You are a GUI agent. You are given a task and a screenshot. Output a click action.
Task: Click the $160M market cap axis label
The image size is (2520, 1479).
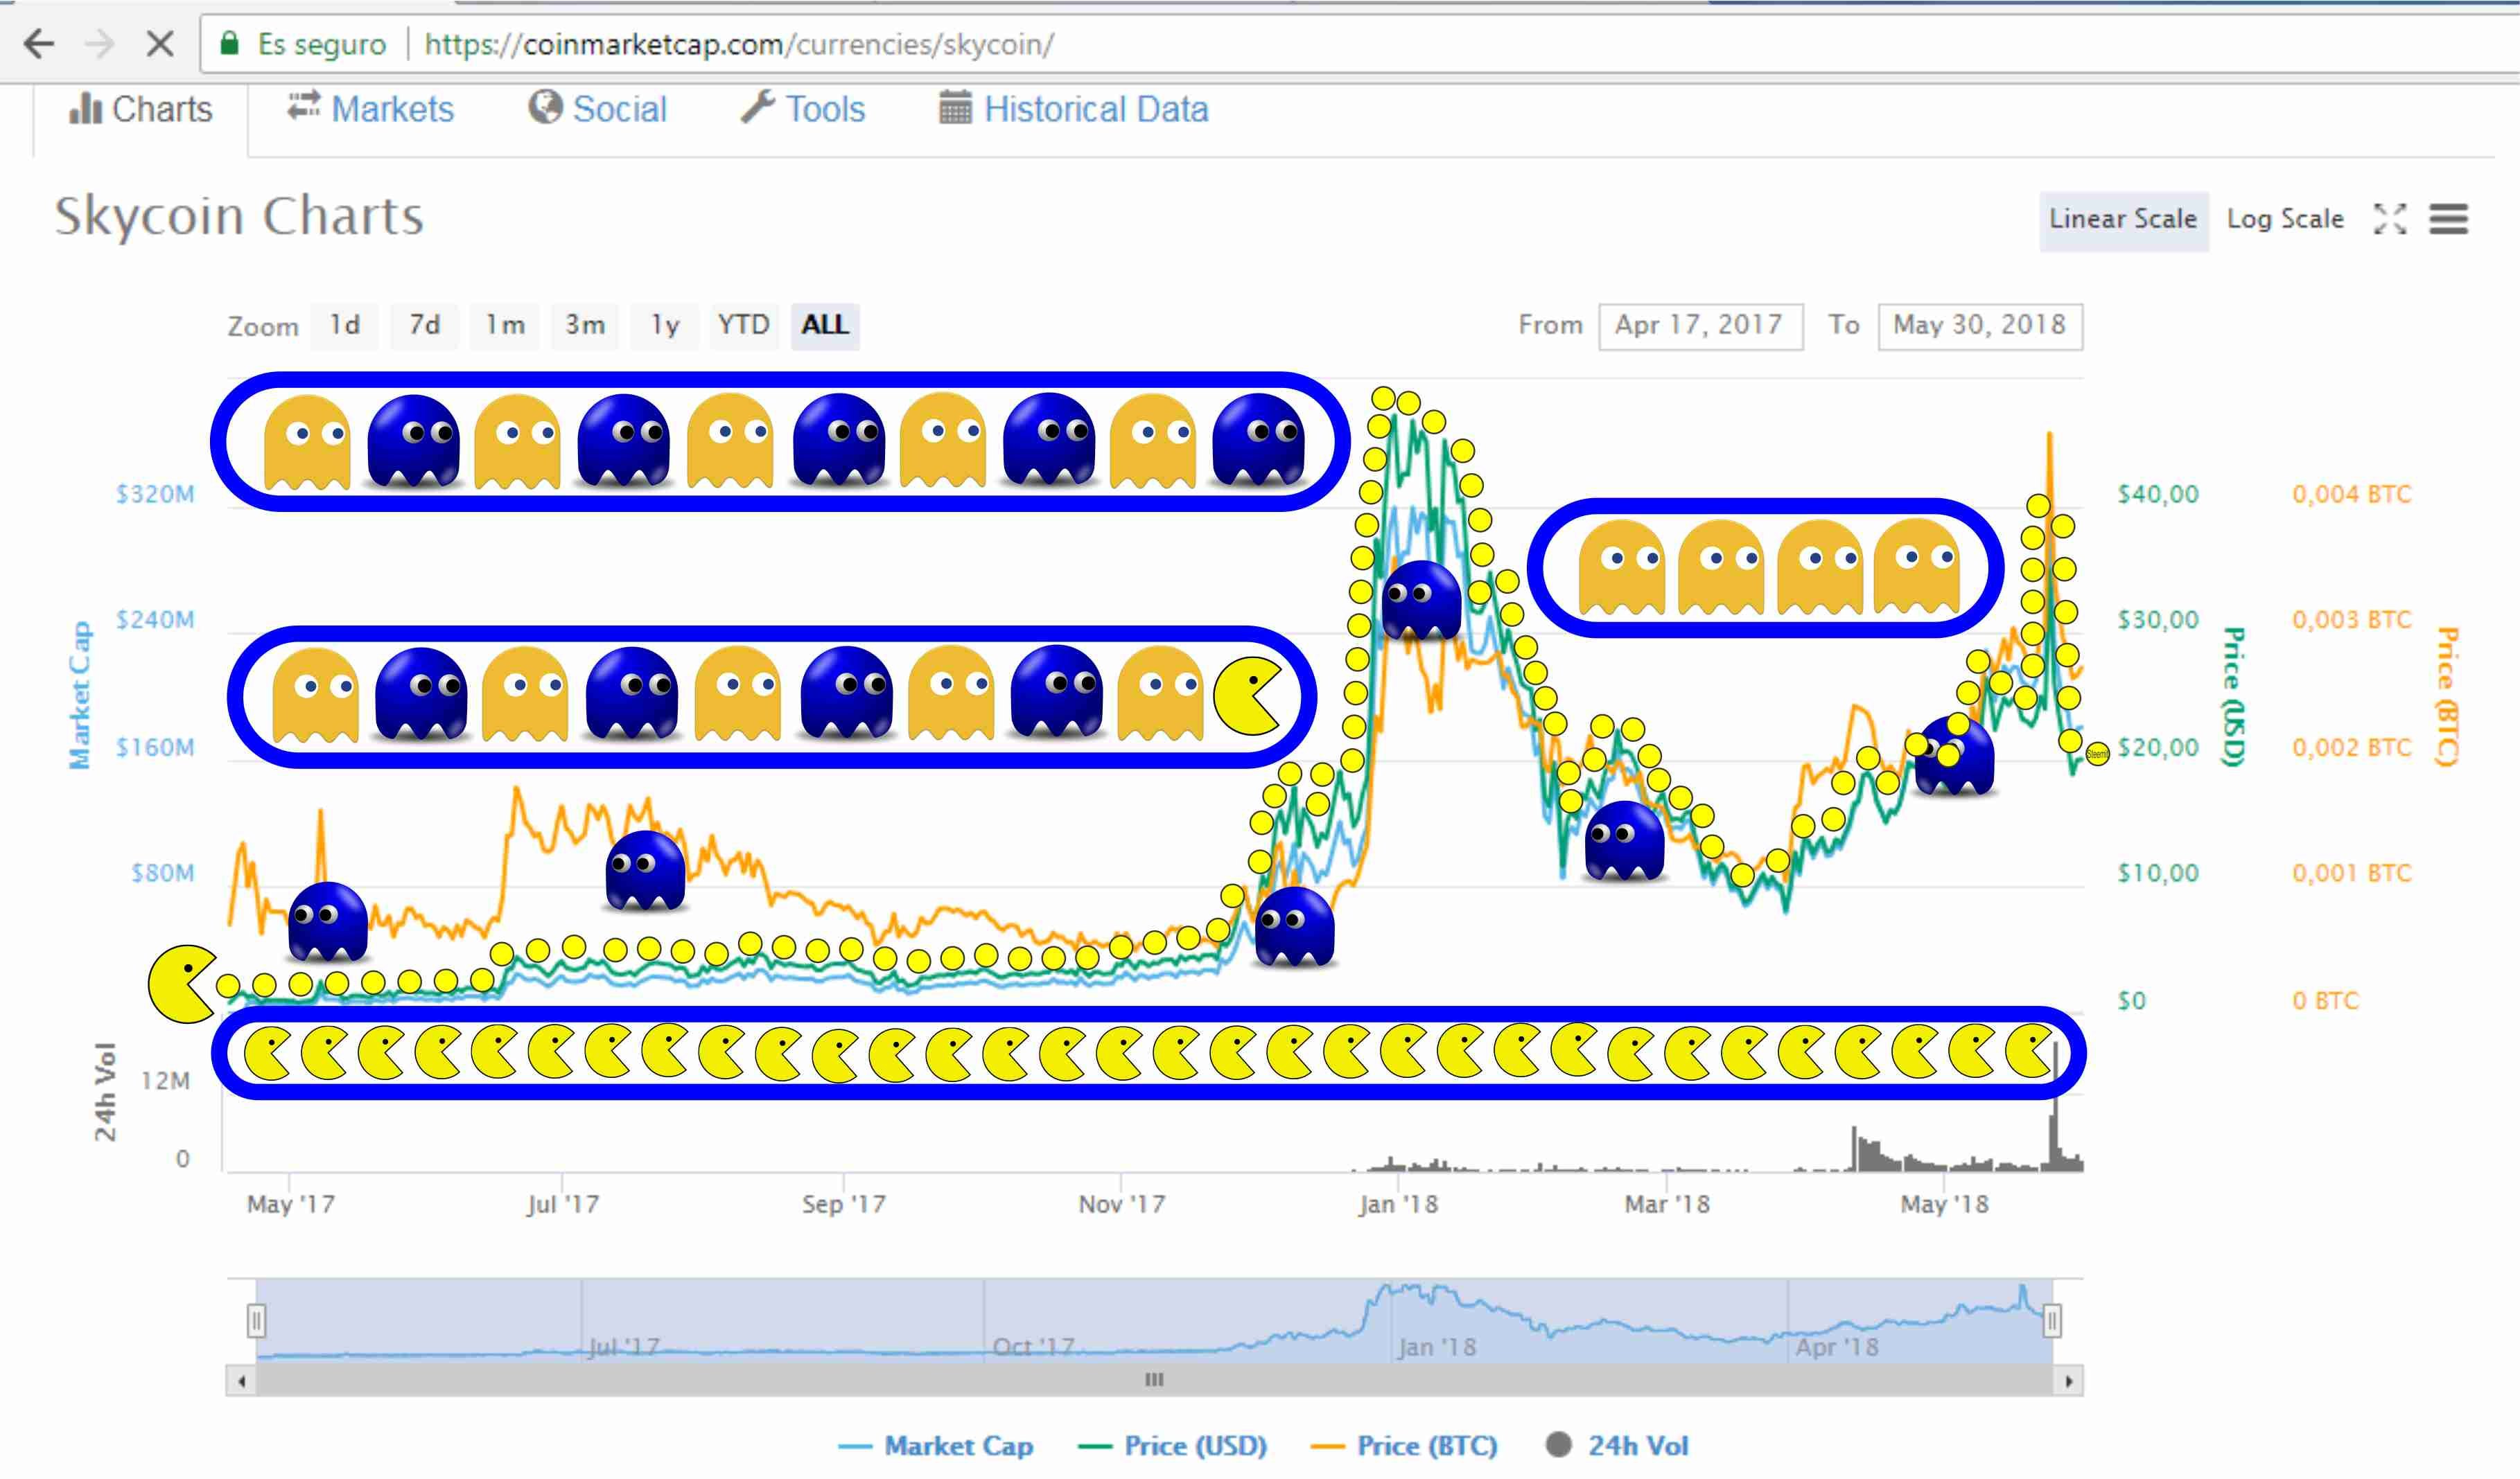click(156, 747)
